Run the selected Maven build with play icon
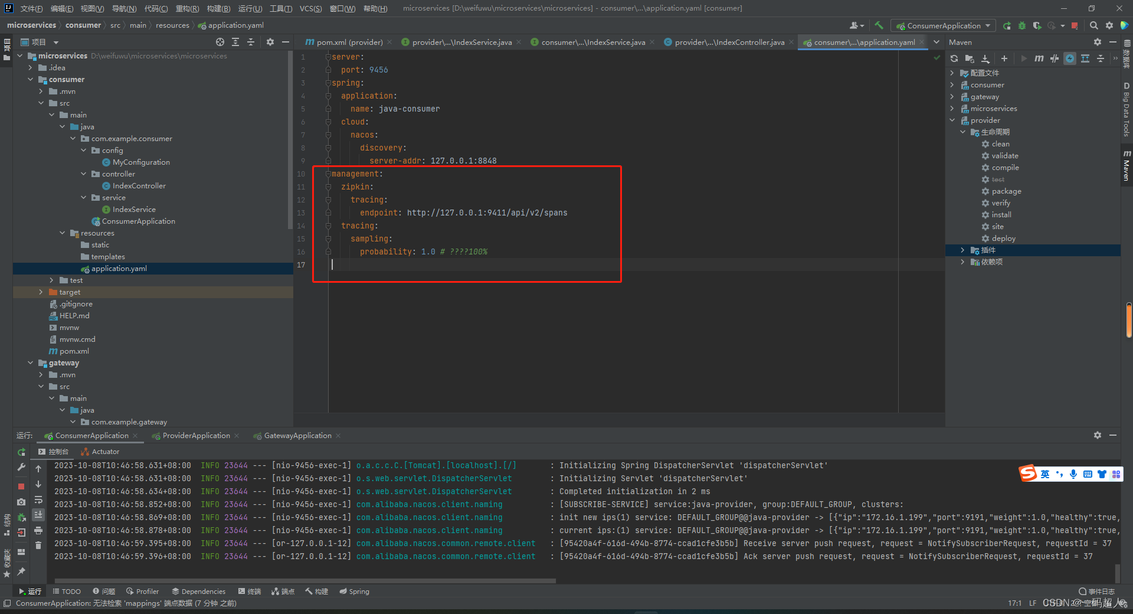This screenshot has width=1133, height=614. coord(1023,58)
